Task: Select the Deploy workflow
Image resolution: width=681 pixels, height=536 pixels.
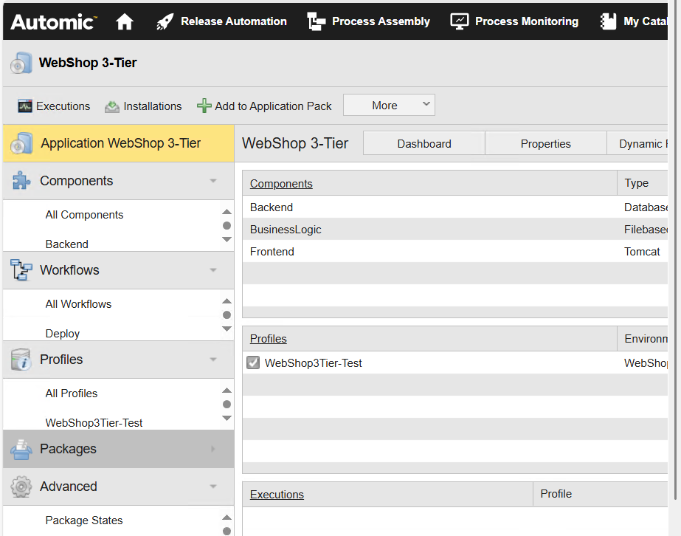Action: (63, 334)
